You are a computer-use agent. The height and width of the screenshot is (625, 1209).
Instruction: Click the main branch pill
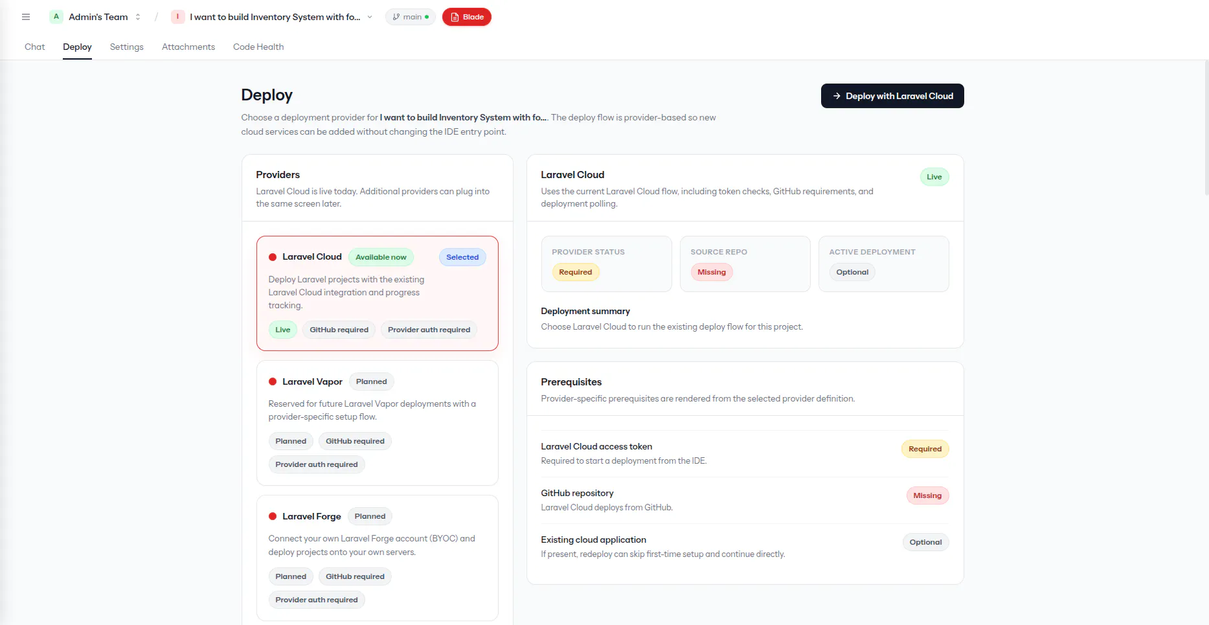(410, 17)
